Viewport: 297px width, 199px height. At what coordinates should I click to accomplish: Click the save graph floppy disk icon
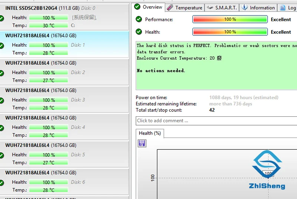point(142,143)
